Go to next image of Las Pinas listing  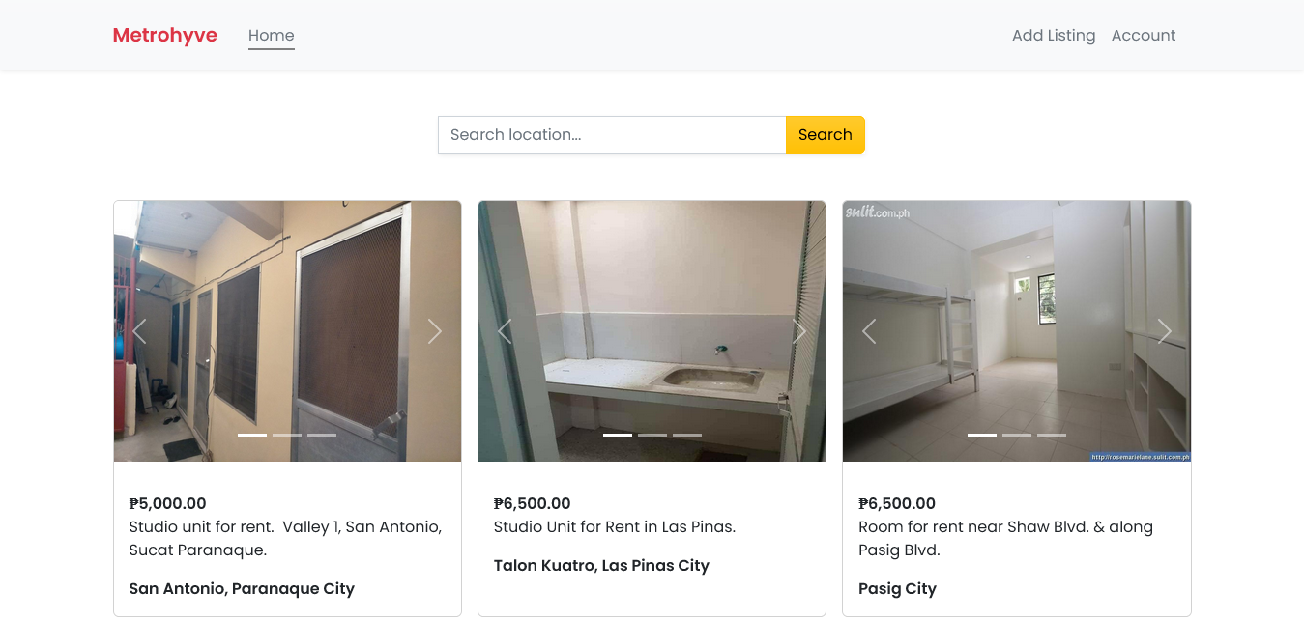pos(799,331)
